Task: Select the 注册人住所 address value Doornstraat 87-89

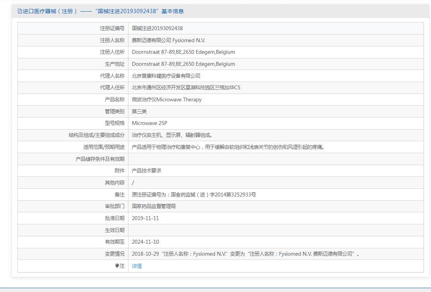Action: [x=183, y=52]
